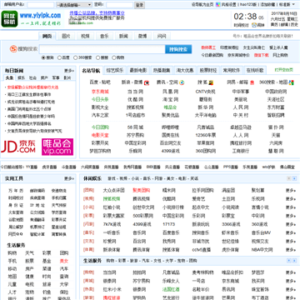The height and width of the screenshot is (300, 300).
Task: Open the YY直播 link in live row
Action: click(32, 167)
